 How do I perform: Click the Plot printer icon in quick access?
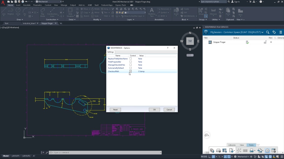click(x=23, y=1)
